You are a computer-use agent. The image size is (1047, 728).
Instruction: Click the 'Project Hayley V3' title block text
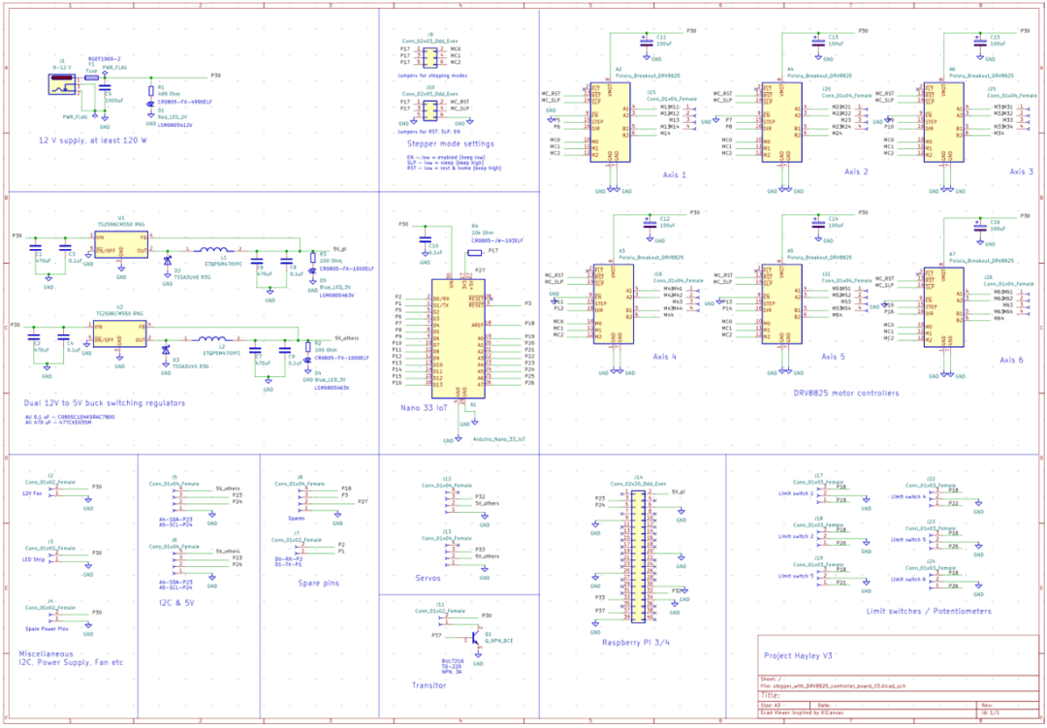point(798,655)
